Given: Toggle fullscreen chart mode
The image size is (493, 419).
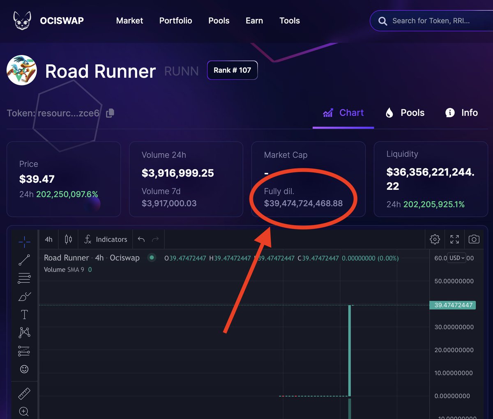Looking at the screenshot, I should tap(454, 239).
